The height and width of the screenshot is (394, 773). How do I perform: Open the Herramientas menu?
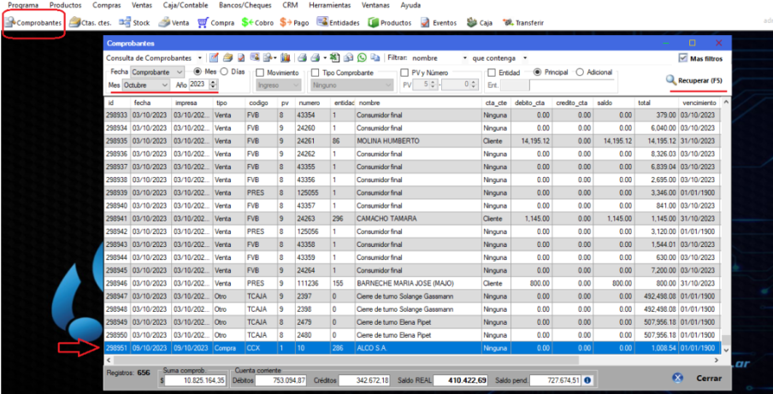point(329,5)
